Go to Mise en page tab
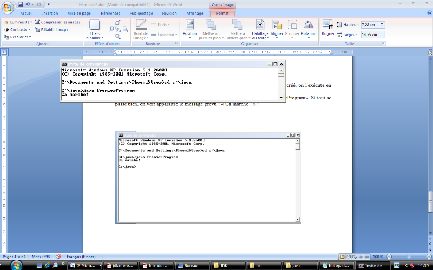 pos(79,13)
